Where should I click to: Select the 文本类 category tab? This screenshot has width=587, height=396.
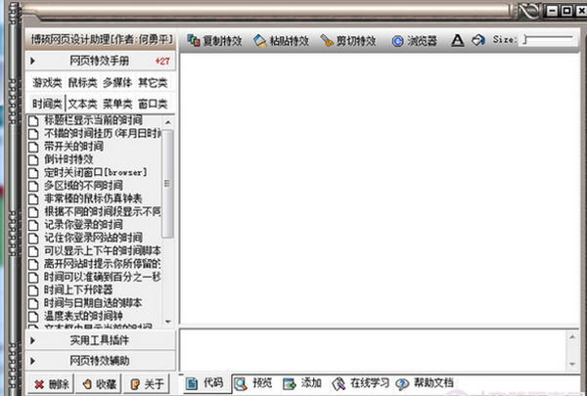pyautogui.click(x=82, y=104)
